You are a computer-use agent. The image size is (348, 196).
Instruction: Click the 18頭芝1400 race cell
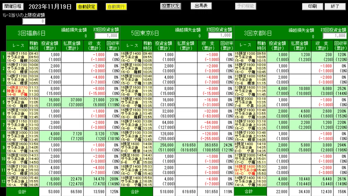point(131,181)
